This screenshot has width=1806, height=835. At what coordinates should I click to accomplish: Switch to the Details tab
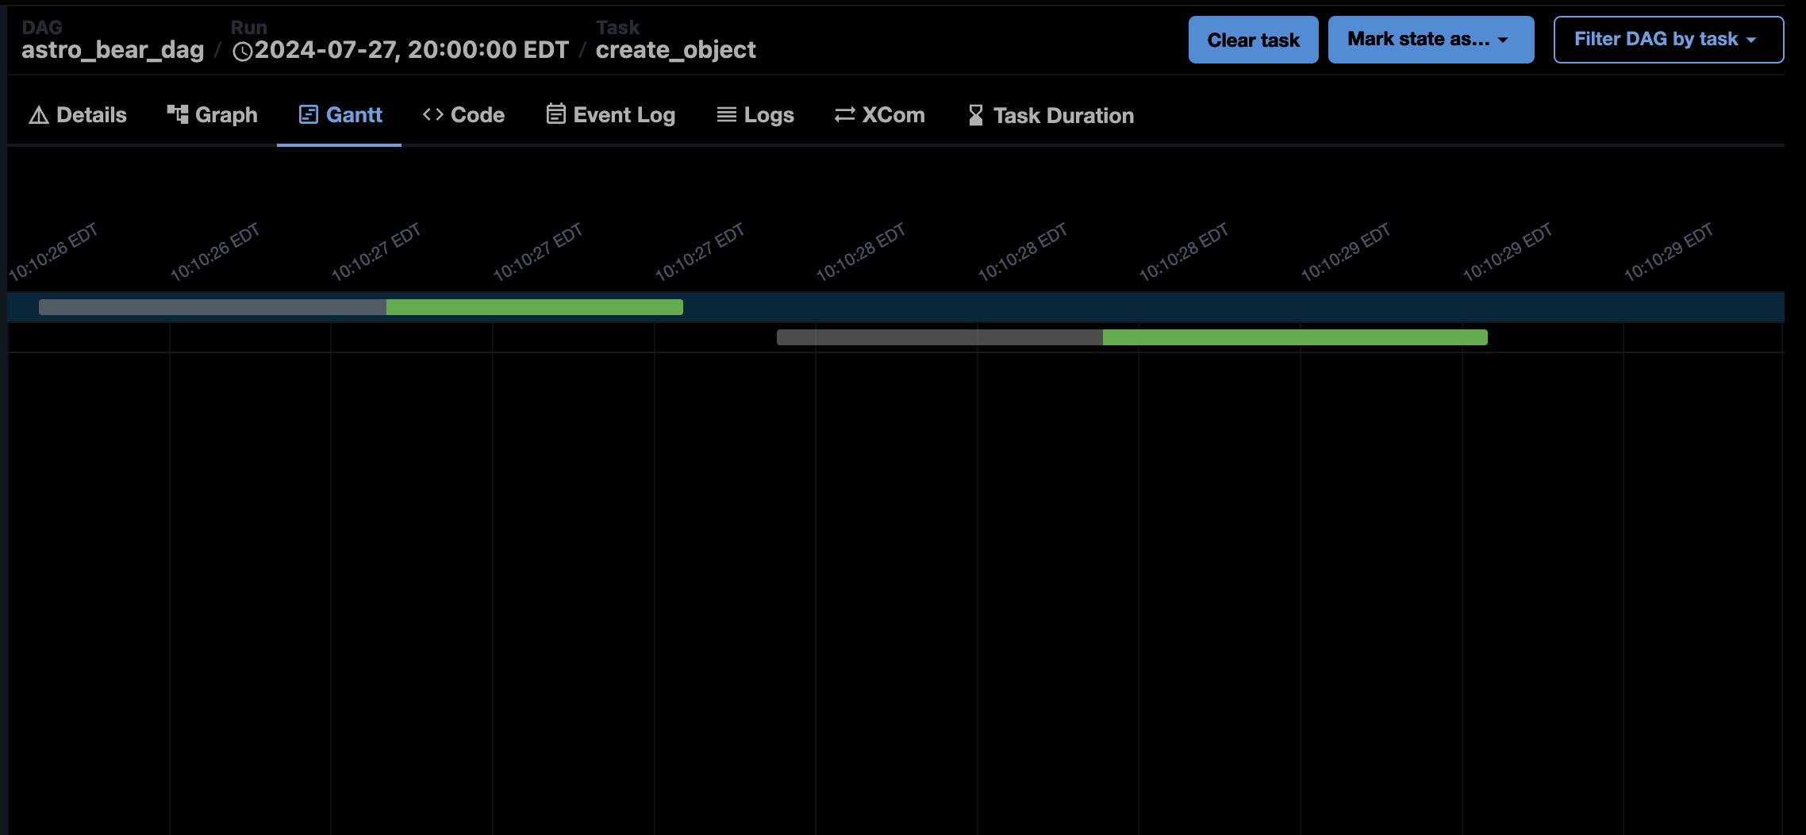pyautogui.click(x=77, y=114)
